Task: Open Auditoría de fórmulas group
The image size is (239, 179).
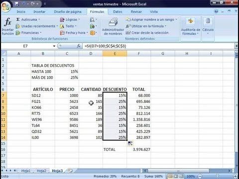Action: coord(190,26)
